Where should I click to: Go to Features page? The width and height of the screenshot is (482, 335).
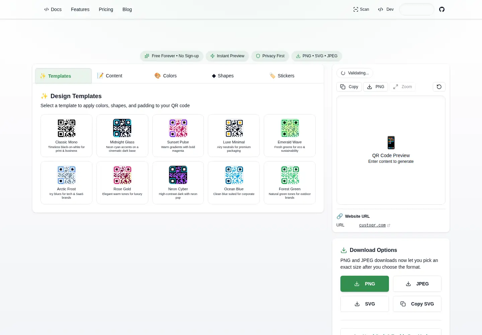(80, 9)
